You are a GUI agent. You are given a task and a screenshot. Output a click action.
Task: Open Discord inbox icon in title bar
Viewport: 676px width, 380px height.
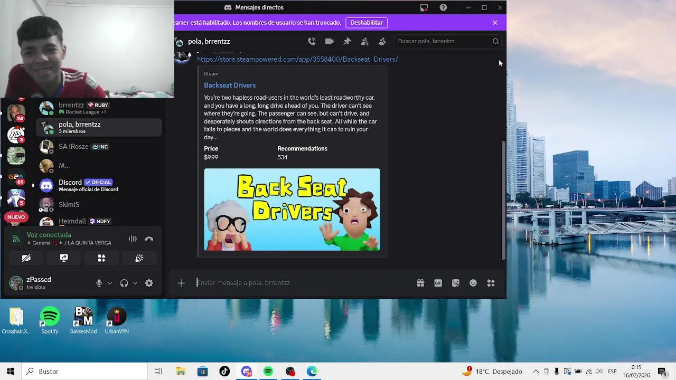click(x=424, y=7)
